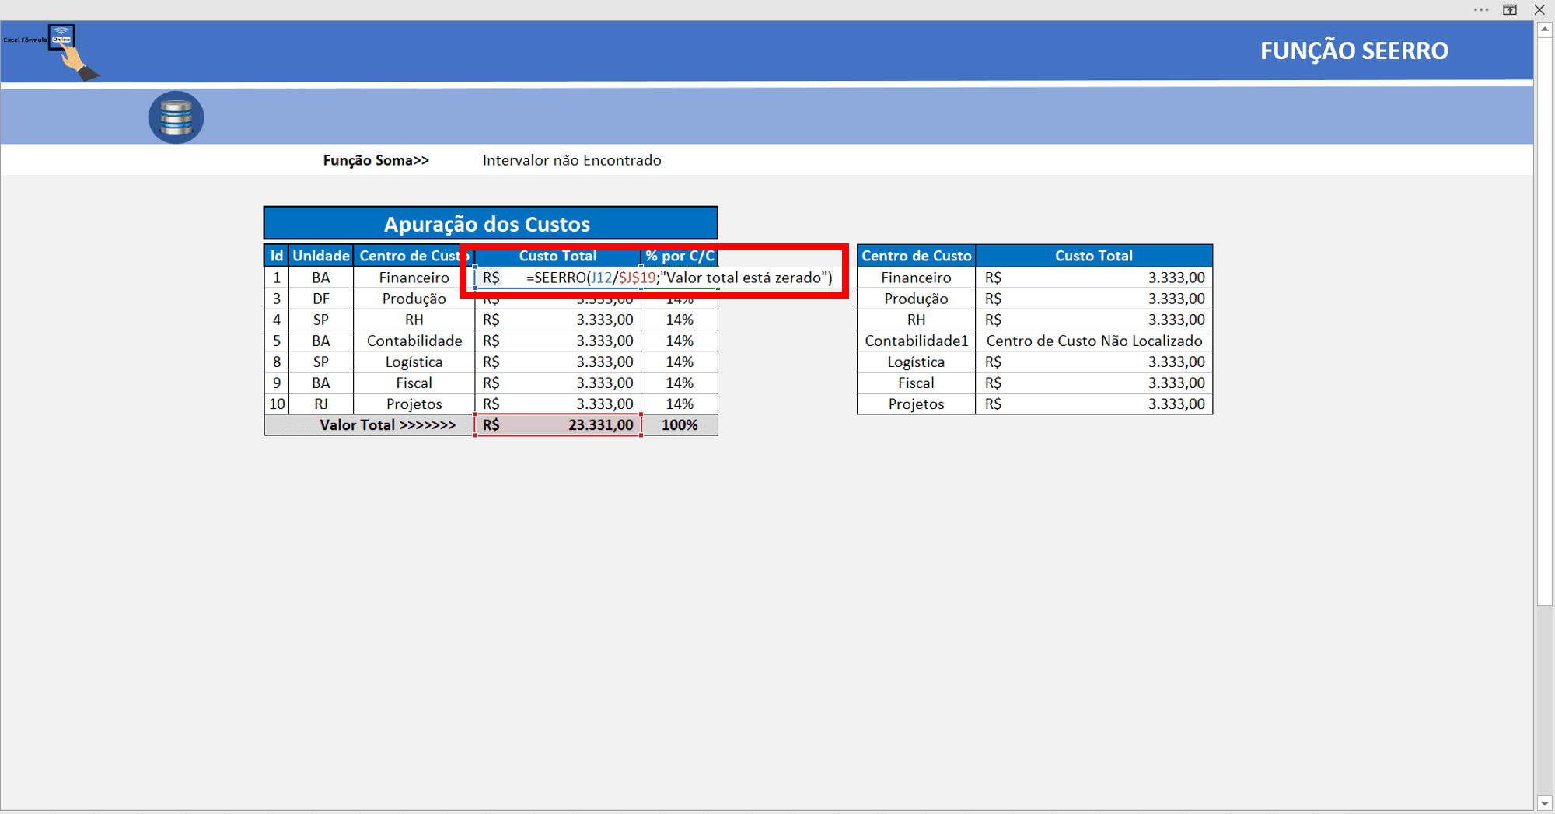Select 'Financeiro' in the right table
Screen dimensions: 1555x814
click(x=916, y=278)
